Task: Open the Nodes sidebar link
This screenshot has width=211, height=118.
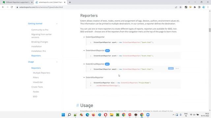Action: 36,92
